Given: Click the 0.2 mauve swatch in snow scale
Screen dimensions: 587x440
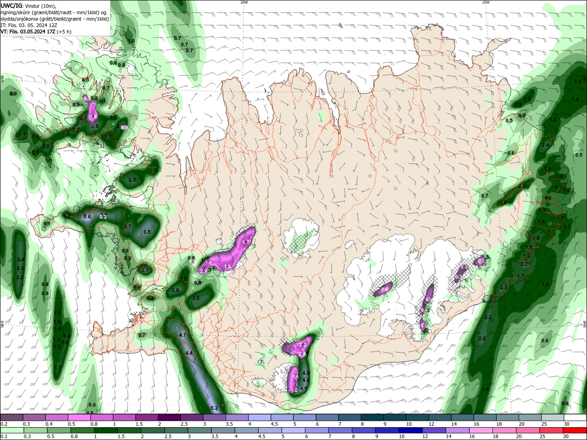Looking at the screenshot, I should click(11, 418).
